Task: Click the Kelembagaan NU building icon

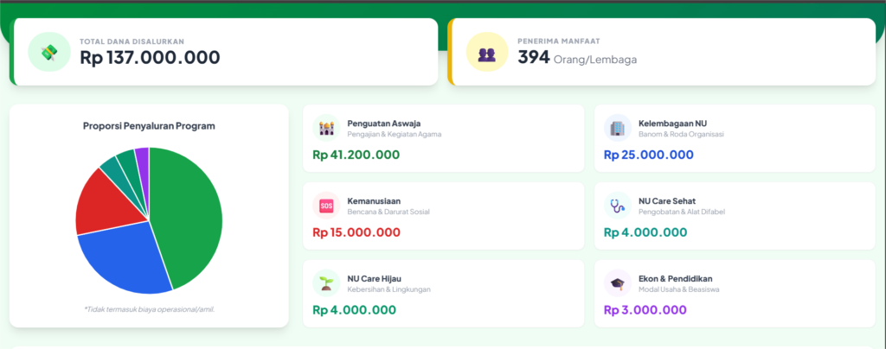Action: tap(618, 128)
